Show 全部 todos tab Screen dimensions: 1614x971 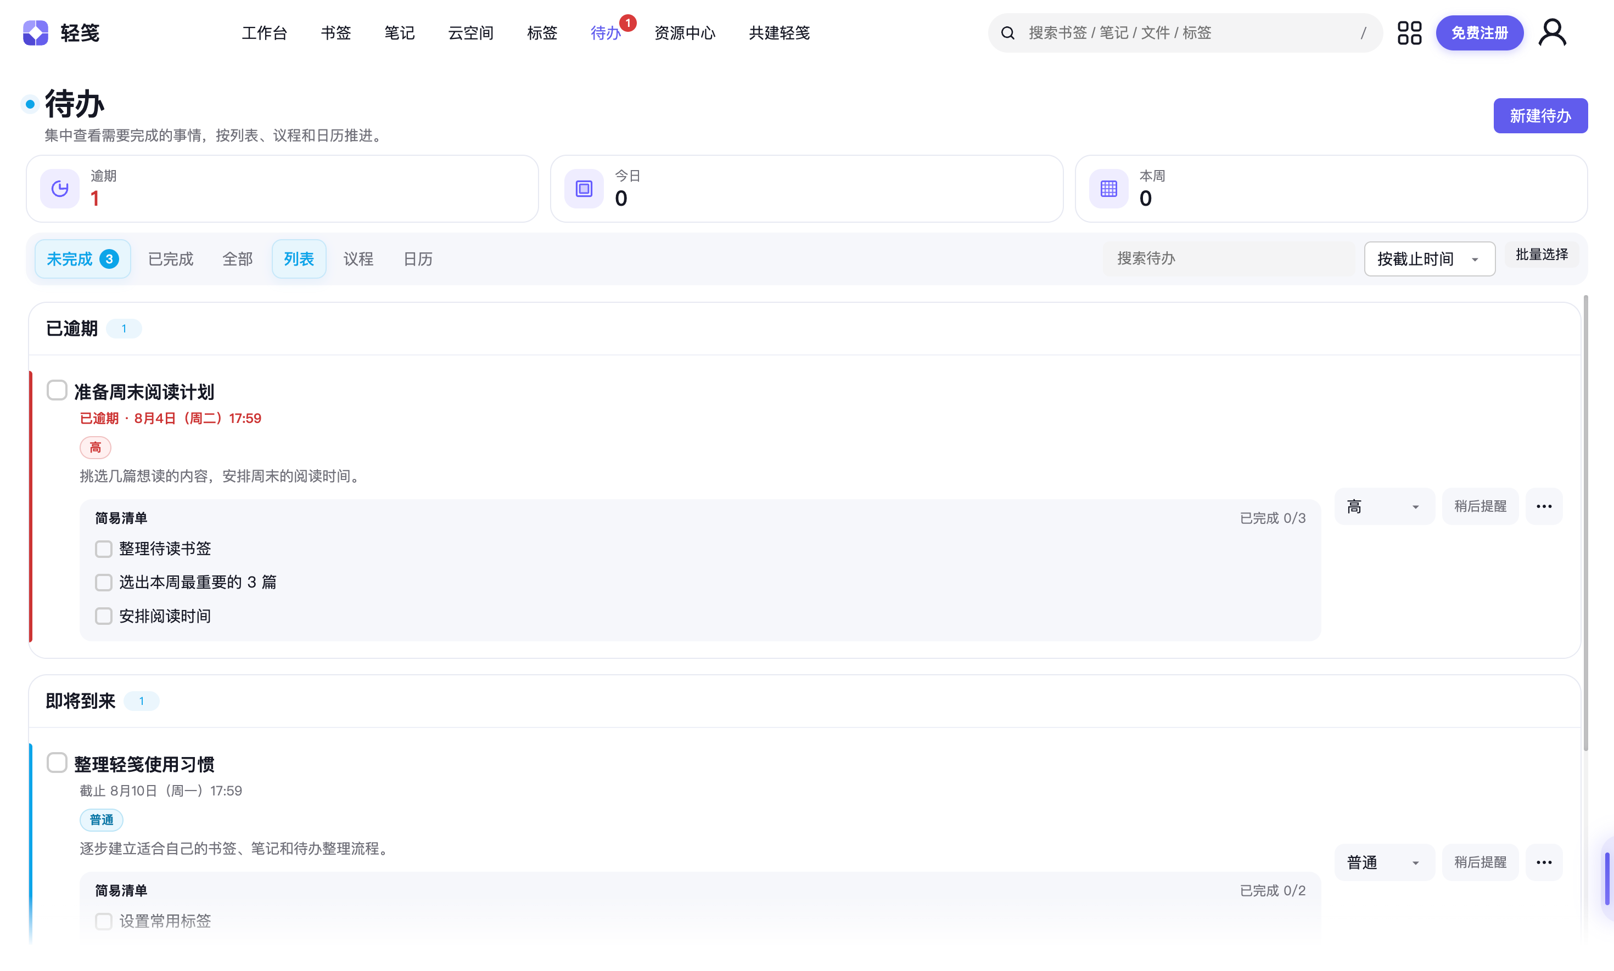[x=238, y=259]
